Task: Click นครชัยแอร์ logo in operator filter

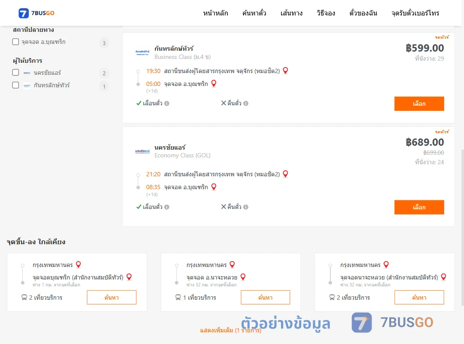Action: pos(27,73)
